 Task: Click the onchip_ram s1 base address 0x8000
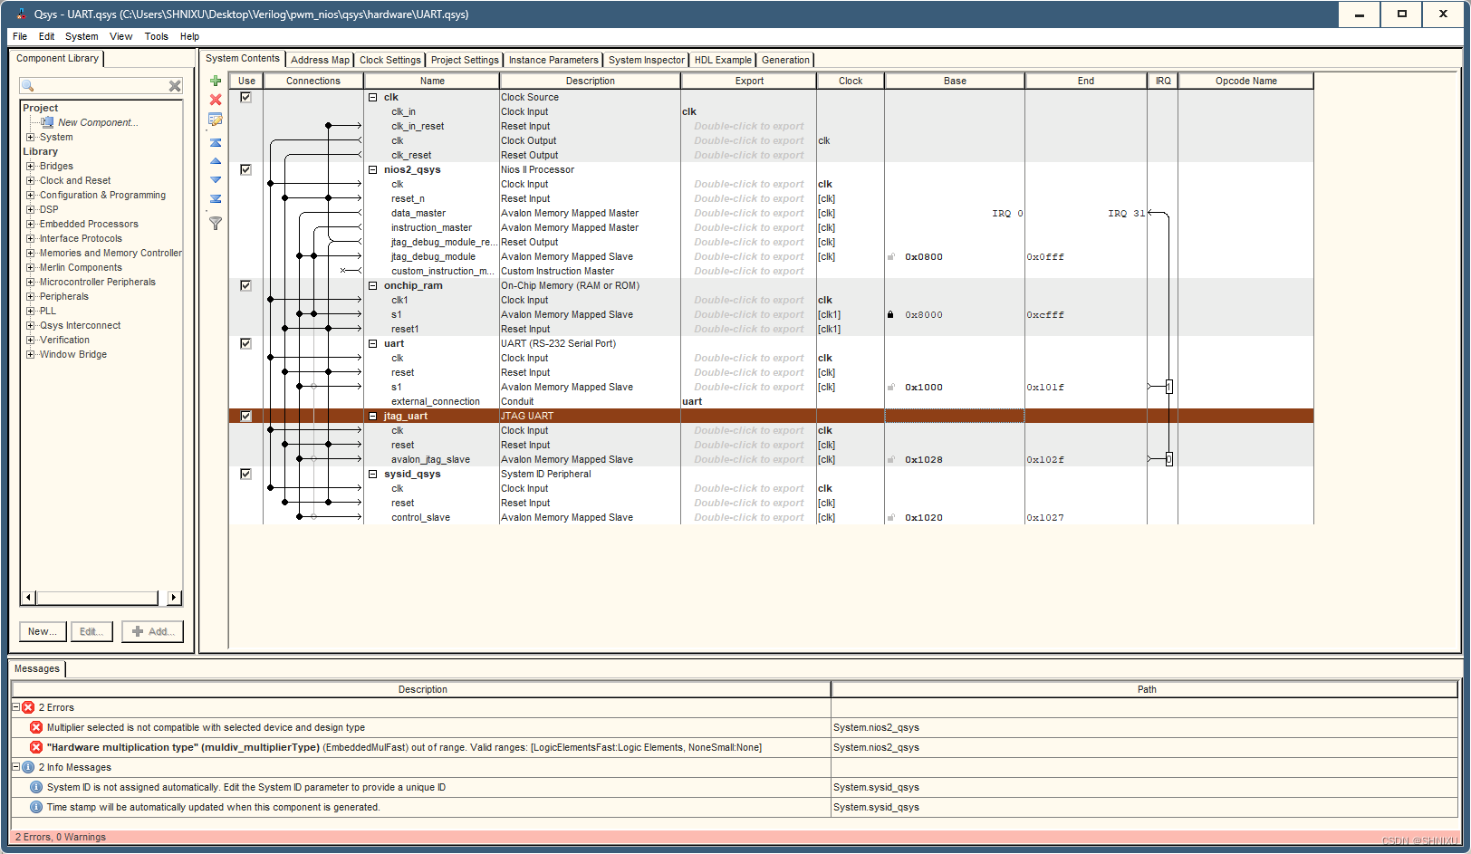click(924, 314)
